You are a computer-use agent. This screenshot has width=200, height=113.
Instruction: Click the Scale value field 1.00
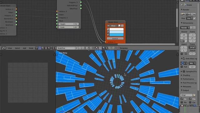click(69, 27)
